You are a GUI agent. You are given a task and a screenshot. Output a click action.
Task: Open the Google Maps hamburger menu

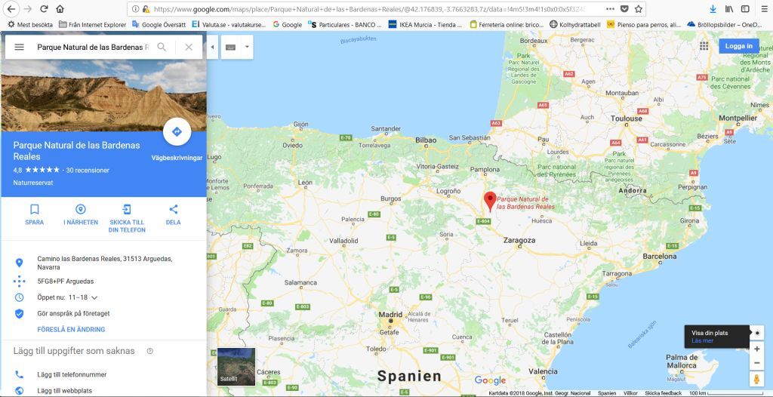19,47
